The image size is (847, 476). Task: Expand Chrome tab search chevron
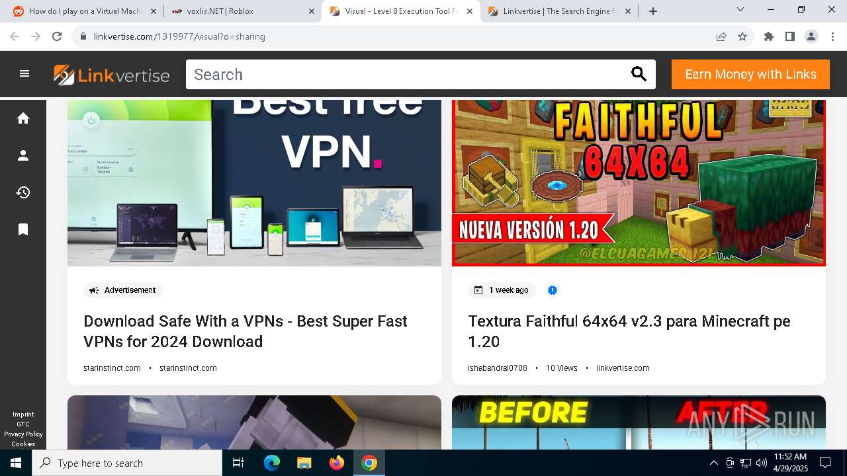pyautogui.click(x=740, y=10)
